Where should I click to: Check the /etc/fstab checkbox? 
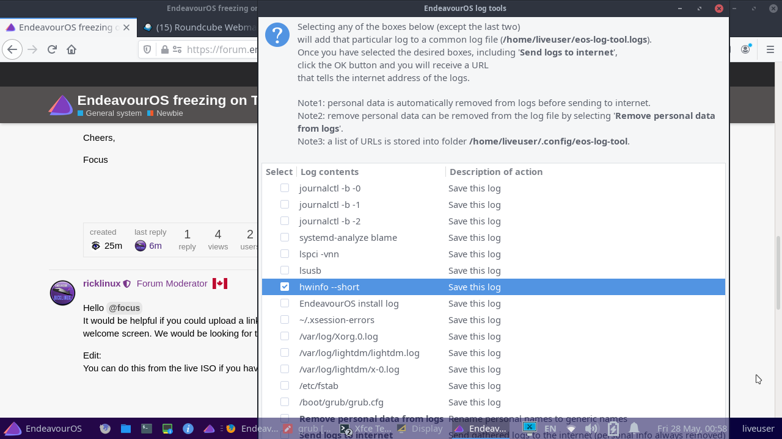285,386
